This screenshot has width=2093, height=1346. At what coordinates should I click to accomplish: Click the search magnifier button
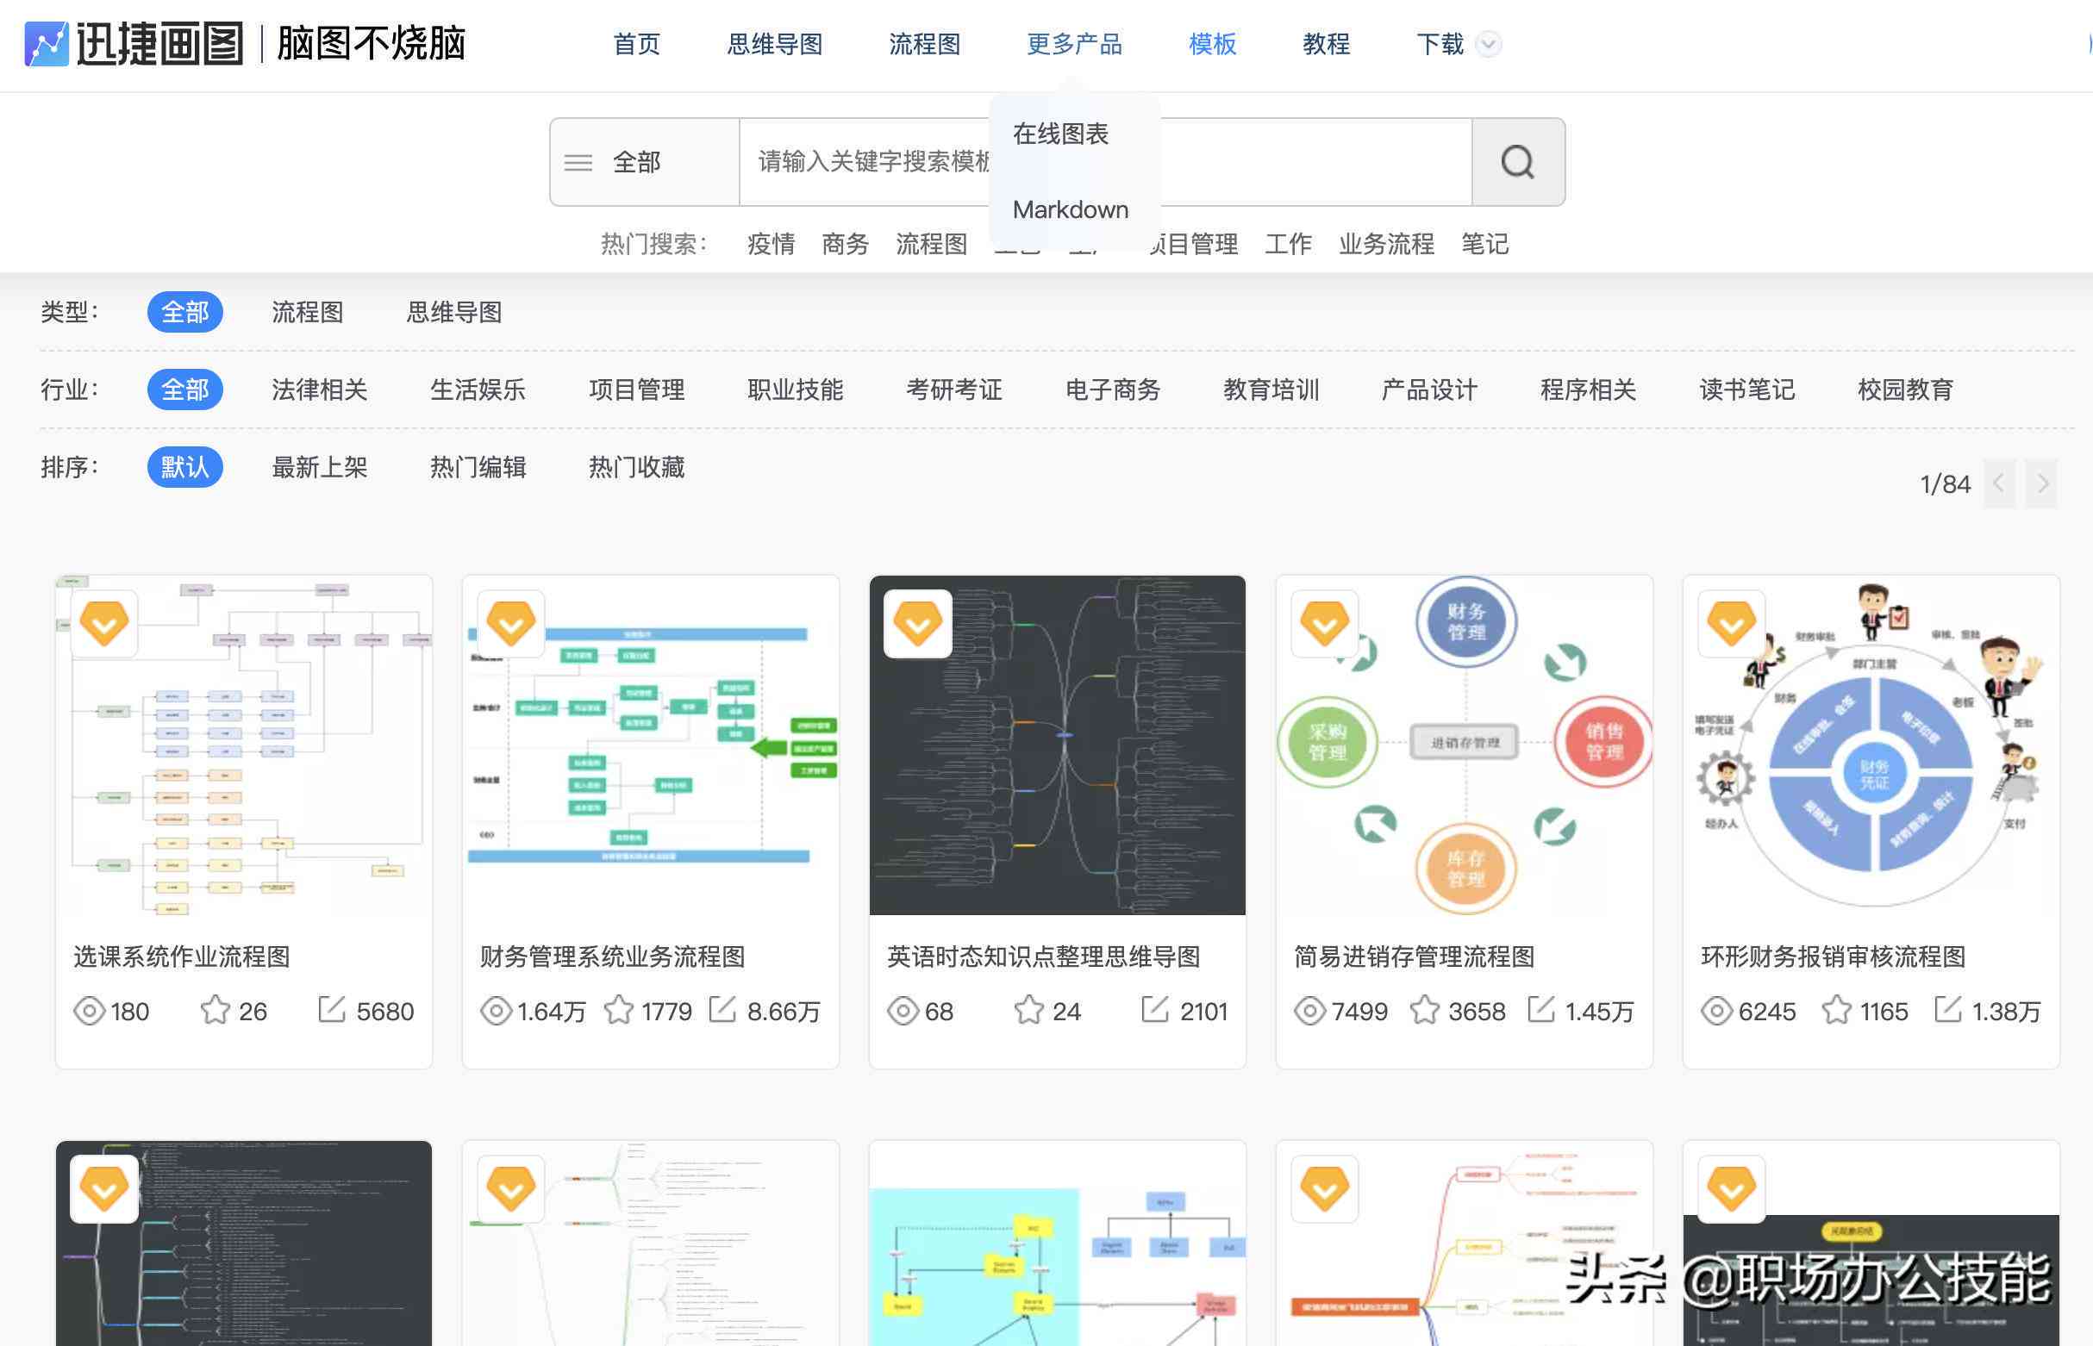pyautogui.click(x=1518, y=162)
